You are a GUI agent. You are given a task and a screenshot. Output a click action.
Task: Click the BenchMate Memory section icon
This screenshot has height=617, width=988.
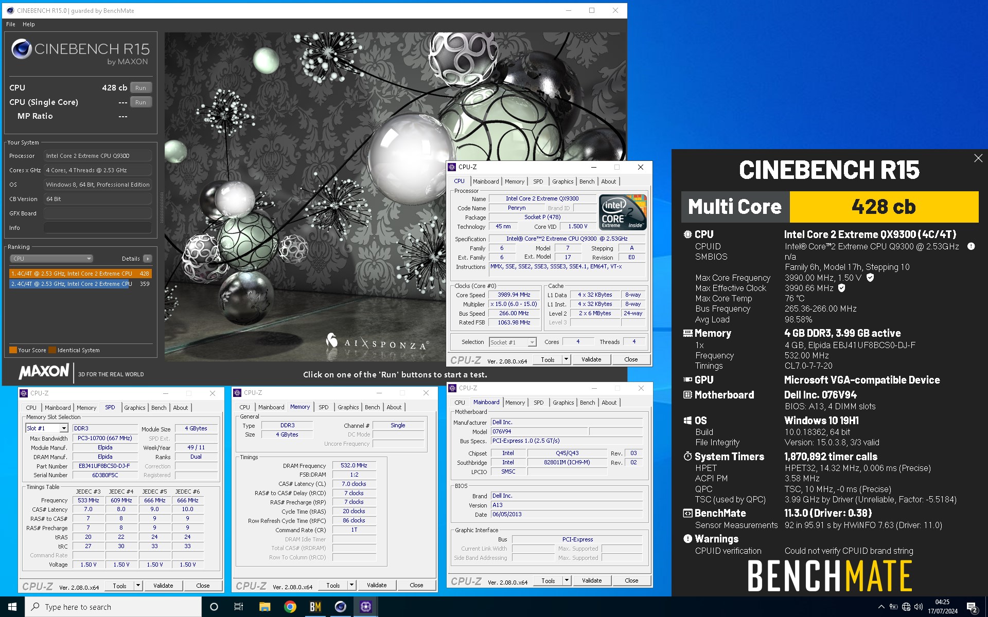click(x=687, y=333)
